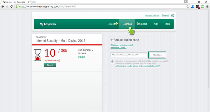Go to the Kids section
This screenshot has height=112, width=210.
point(156,24)
